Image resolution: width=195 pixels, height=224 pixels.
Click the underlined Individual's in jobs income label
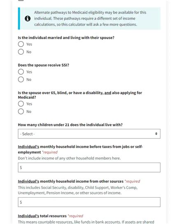tap(28, 147)
